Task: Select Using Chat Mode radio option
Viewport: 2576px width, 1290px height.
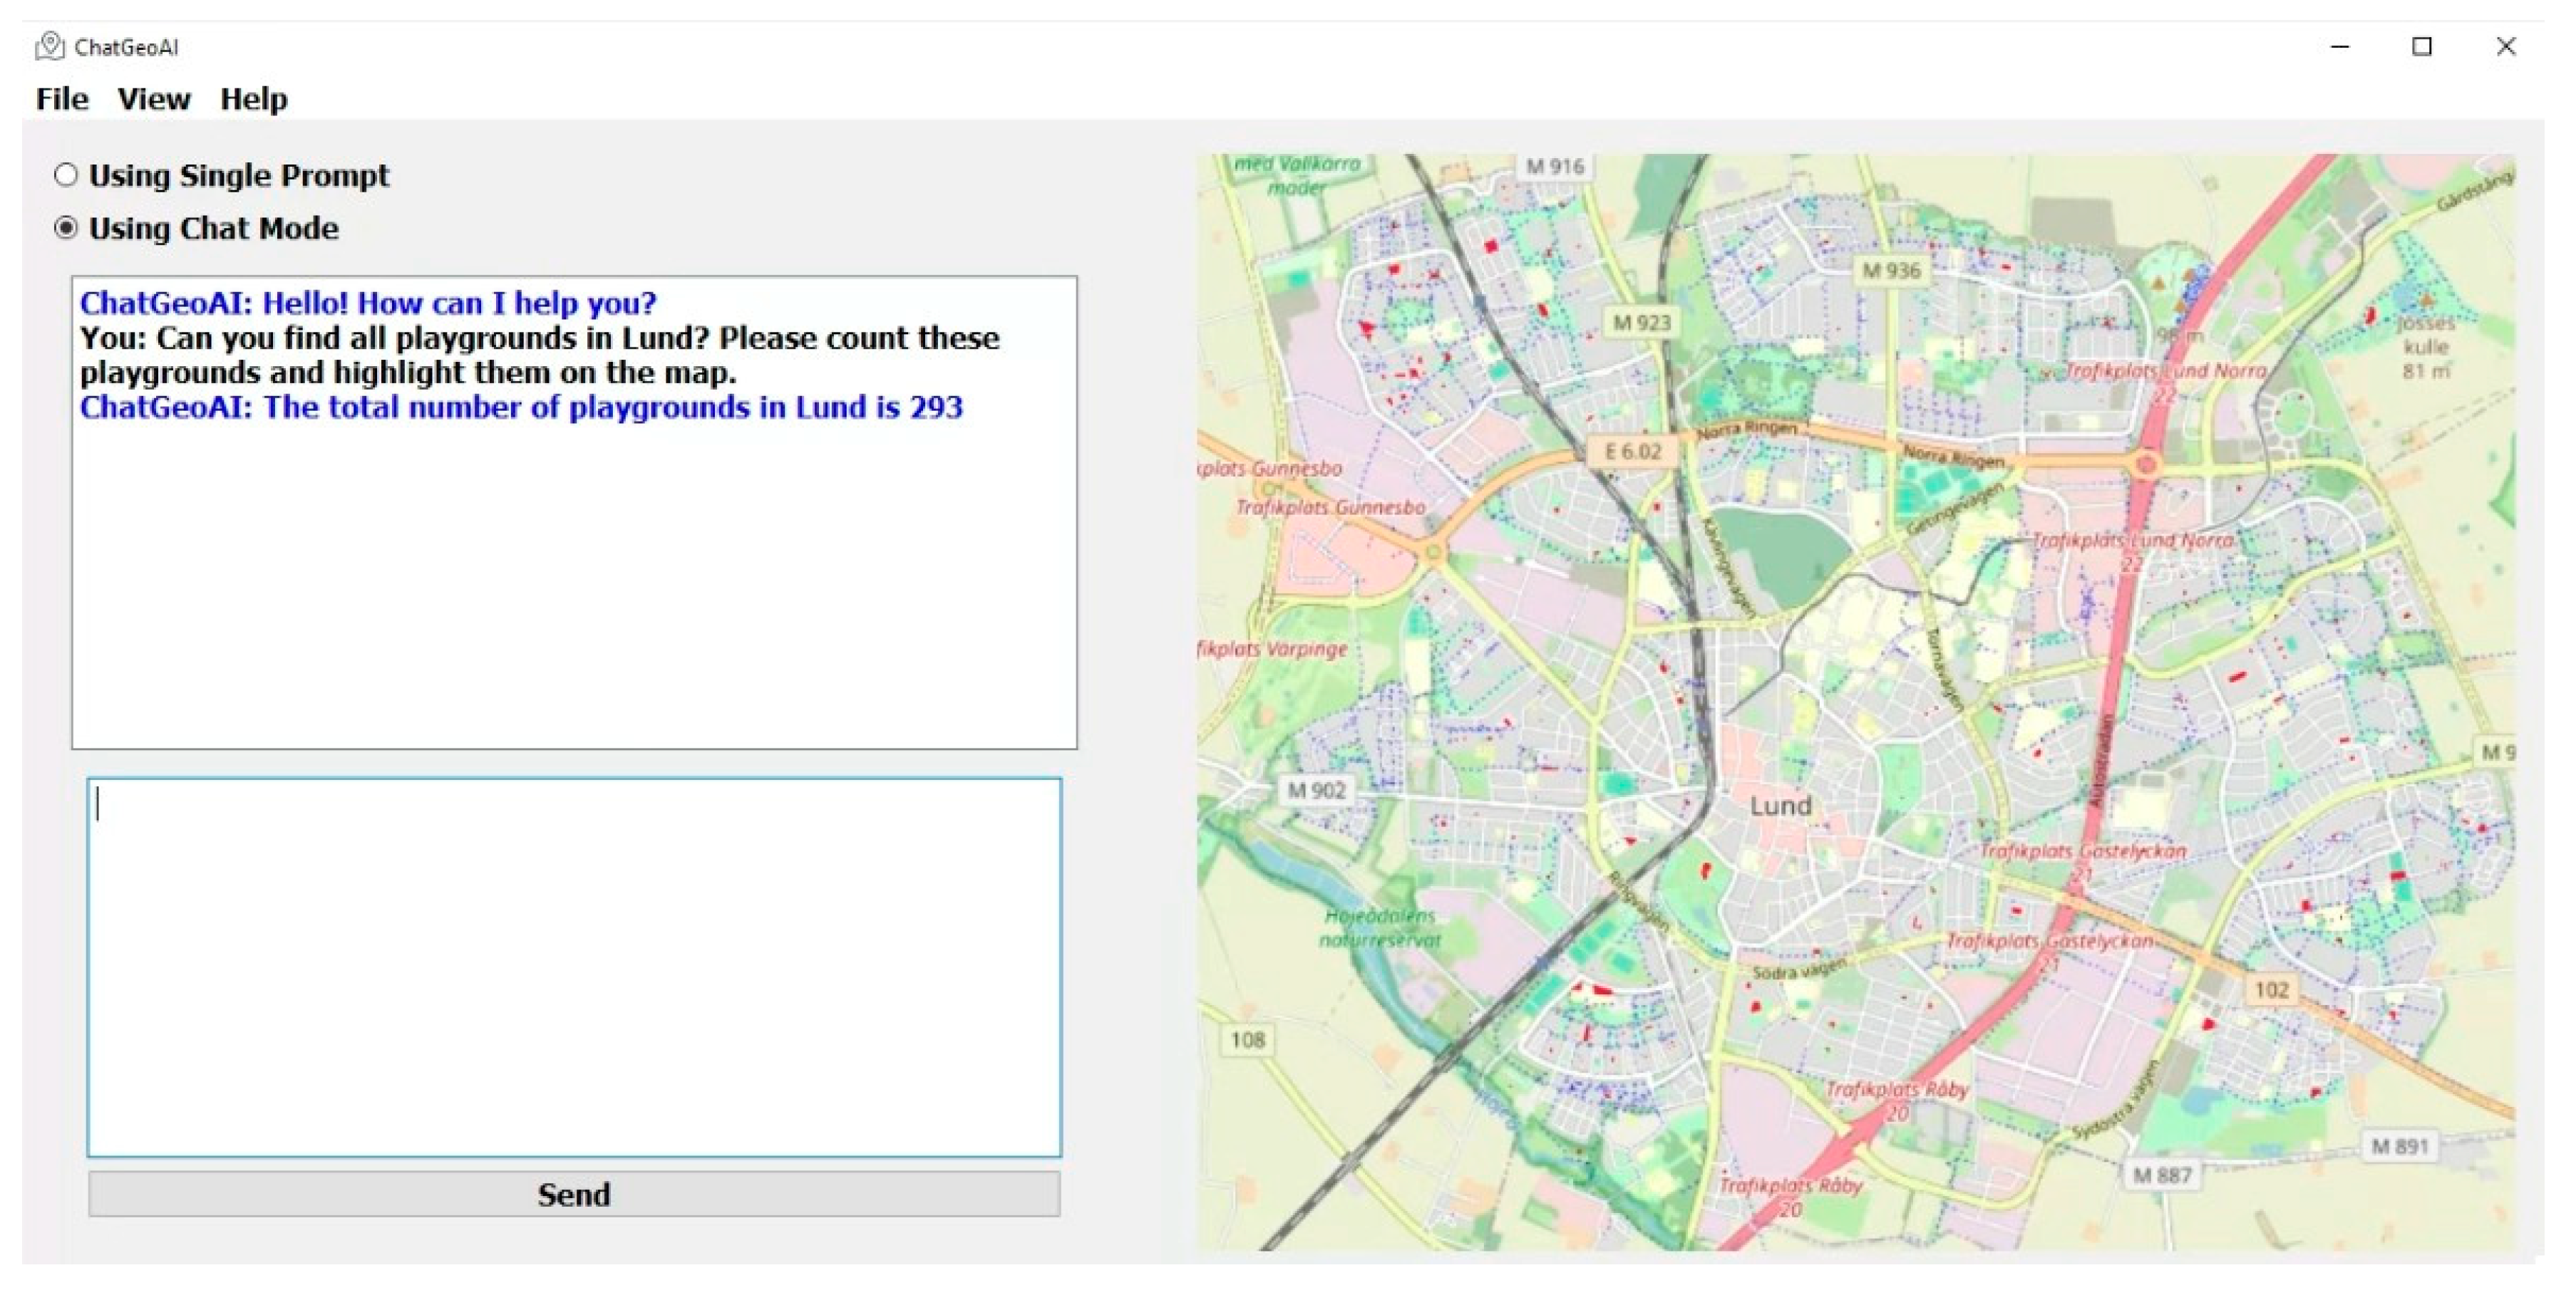Action: tap(66, 228)
